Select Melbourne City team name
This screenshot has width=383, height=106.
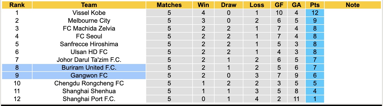click(x=89, y=21)
